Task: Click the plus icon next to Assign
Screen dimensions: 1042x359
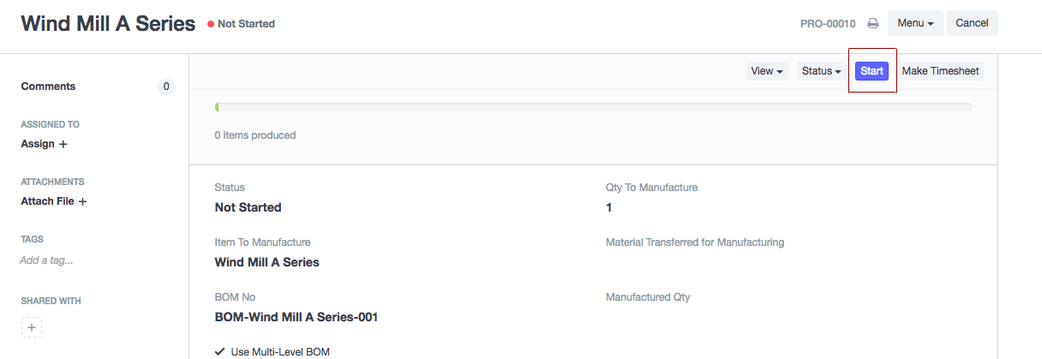Action: pyautogui.click(x=63, y=144)
